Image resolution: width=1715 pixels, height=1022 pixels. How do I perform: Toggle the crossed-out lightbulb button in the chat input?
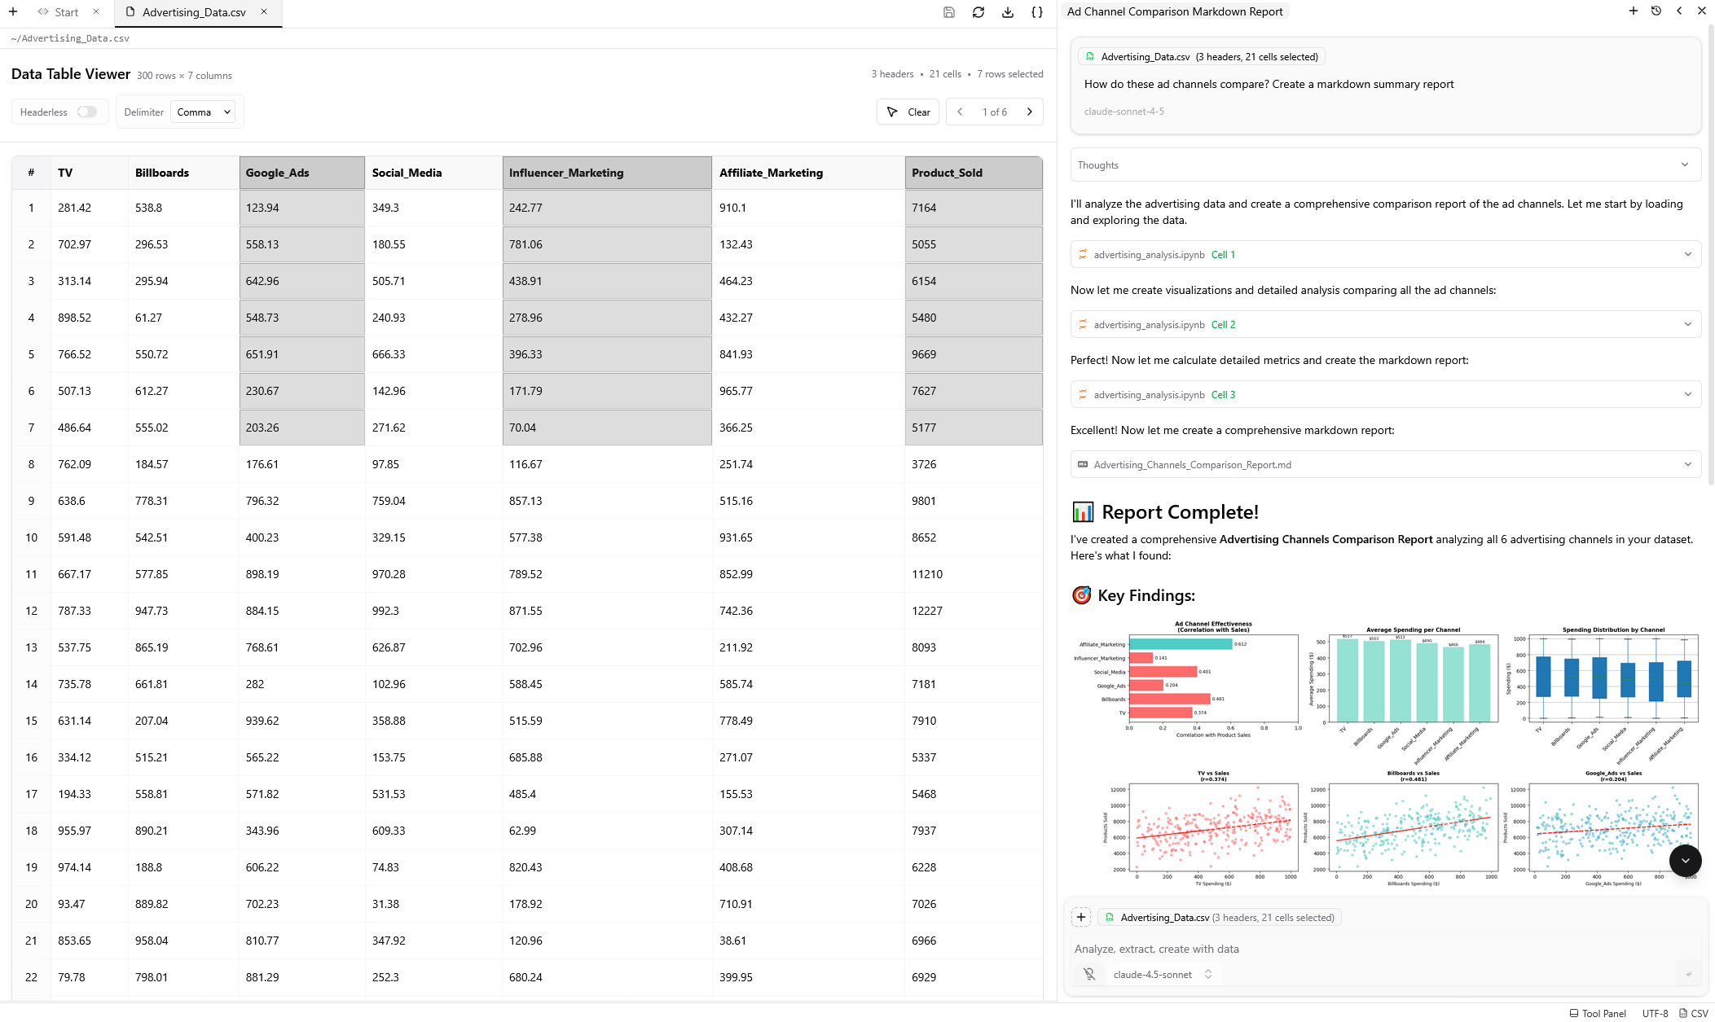[1089, 974]
